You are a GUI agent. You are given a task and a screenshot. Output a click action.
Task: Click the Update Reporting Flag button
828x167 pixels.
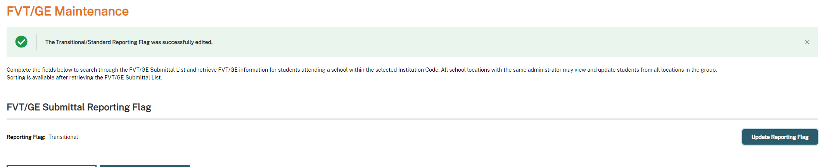pos(780,137)
